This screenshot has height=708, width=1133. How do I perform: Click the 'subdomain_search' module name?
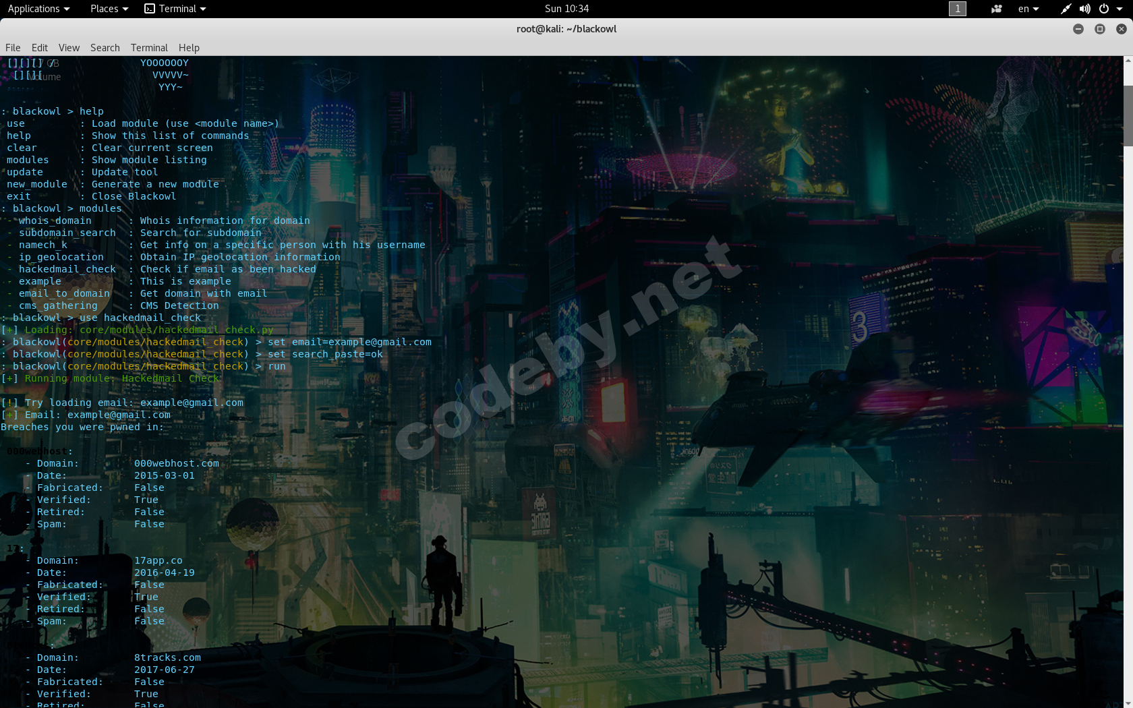(67, 233)
